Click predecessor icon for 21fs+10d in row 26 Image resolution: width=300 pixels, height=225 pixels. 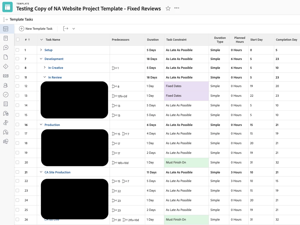125,220
